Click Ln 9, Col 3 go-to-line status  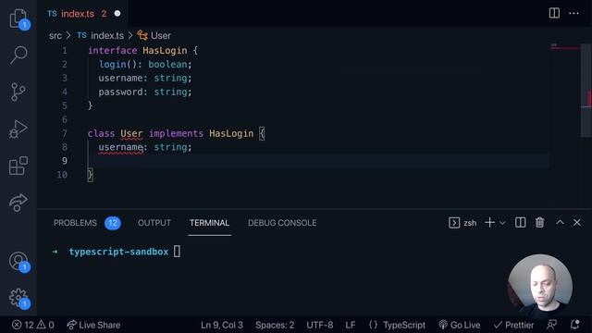pos(222,325)
